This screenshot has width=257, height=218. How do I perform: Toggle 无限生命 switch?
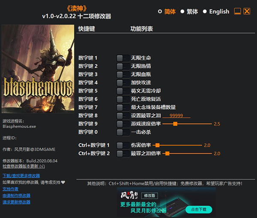[123, 58]
